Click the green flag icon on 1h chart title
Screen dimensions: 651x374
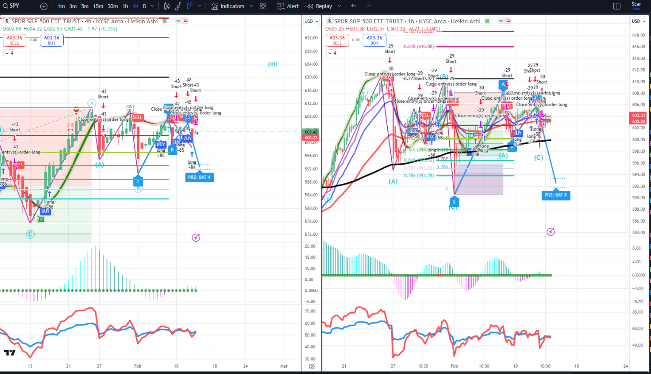[488, 21]
